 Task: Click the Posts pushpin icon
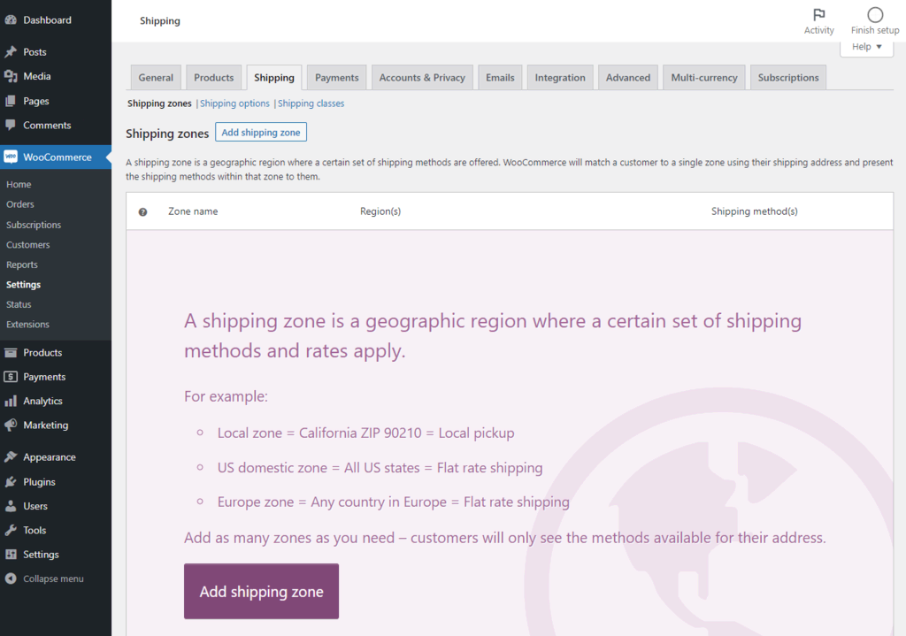(11, 52)
